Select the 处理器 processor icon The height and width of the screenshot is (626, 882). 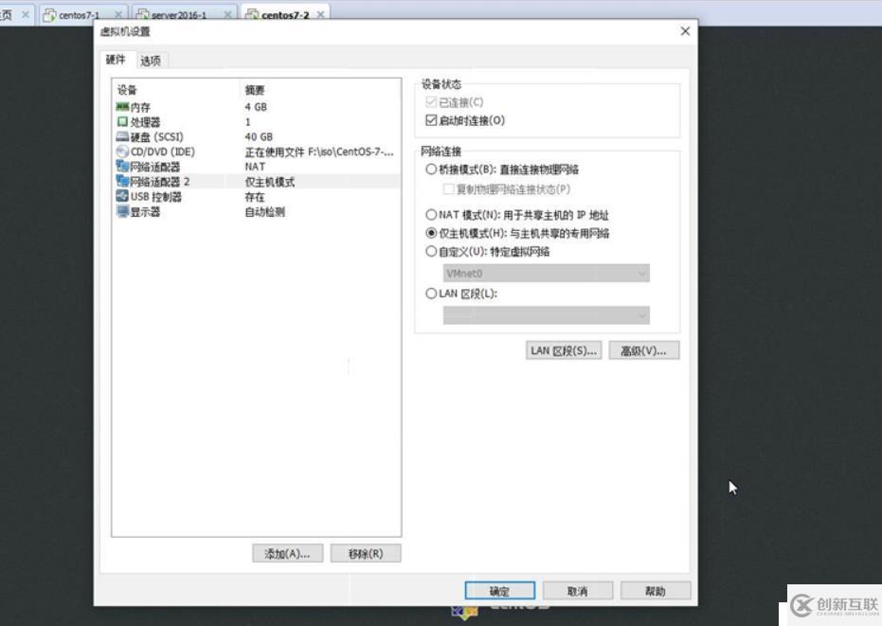[122, 122]
